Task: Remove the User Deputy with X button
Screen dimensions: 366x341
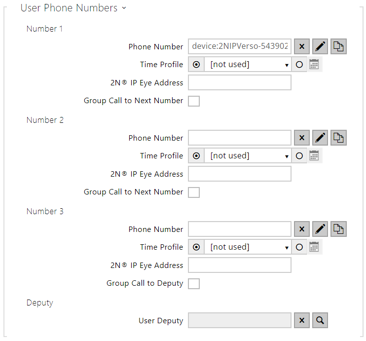Action: (x=302, y=320)
